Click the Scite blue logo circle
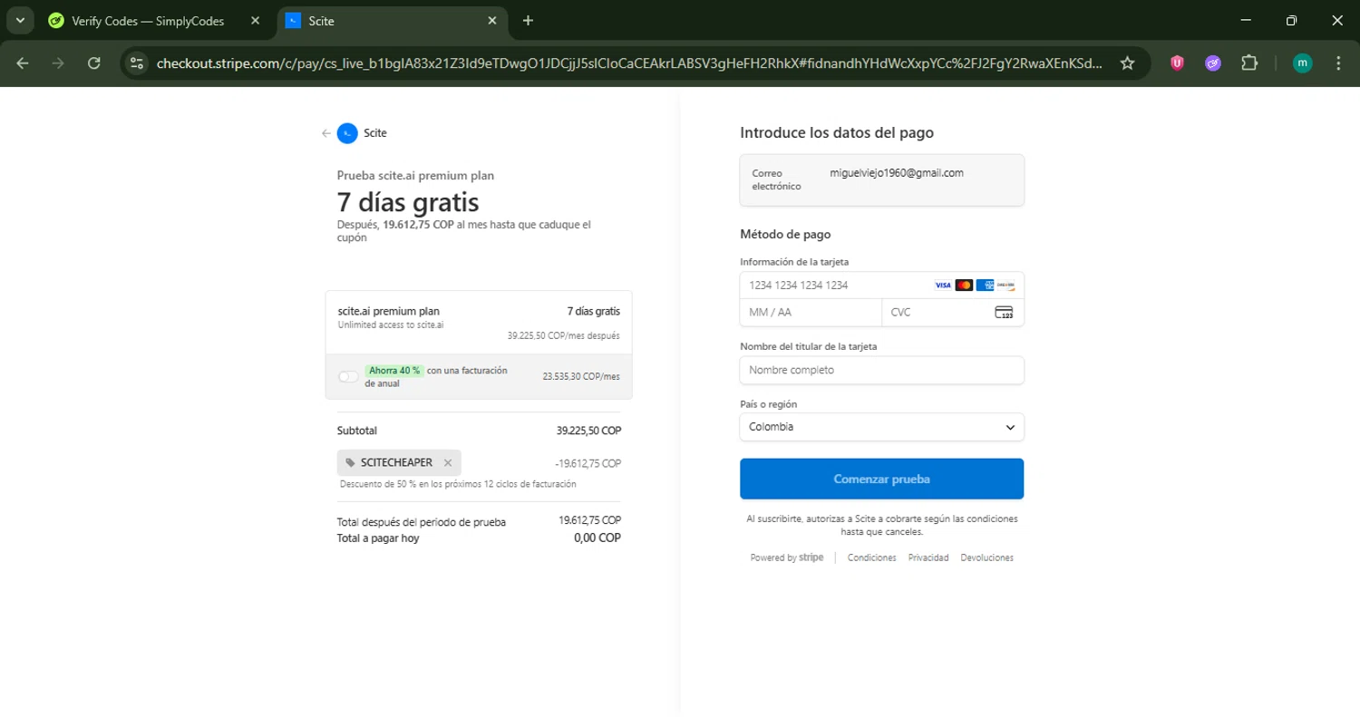1360x717 pixels. tap(347, 133)
